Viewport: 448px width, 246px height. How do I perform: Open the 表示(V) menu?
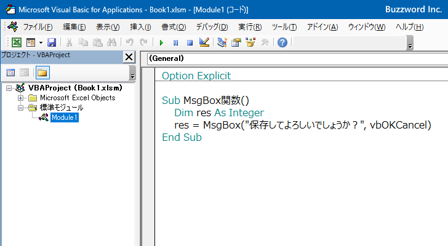[108, 27]
